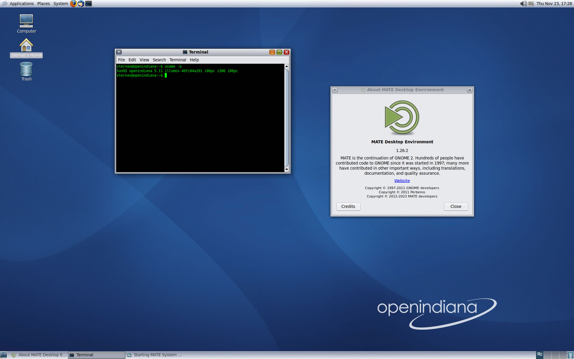Switch to the fourth workspace in switcher
574x359 pixels.
pyautogui.click(x=563, y=355)
